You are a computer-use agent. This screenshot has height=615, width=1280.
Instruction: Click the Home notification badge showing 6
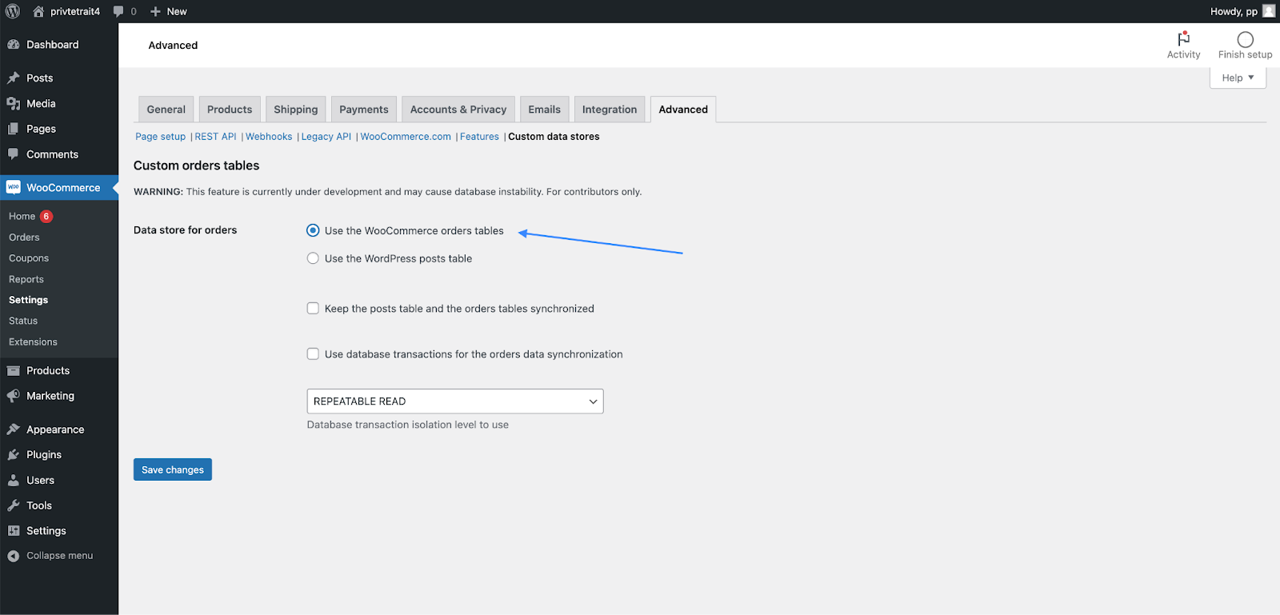[46, 216]
